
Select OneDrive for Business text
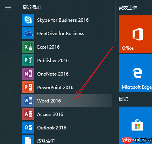(61, 34)
